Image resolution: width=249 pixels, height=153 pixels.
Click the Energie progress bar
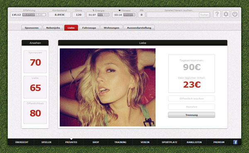click(103, 15)
